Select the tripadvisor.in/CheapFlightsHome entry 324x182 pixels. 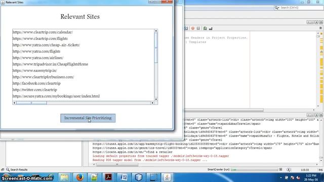pyautogui.click(x=50, y=64)
